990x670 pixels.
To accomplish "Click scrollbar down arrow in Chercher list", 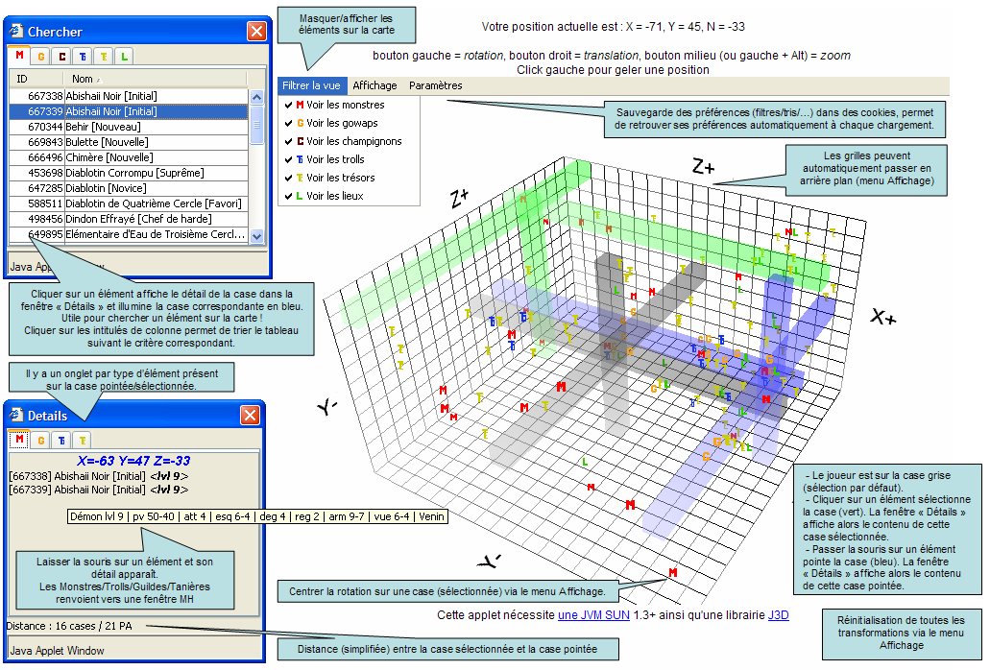I will point(256,236).
